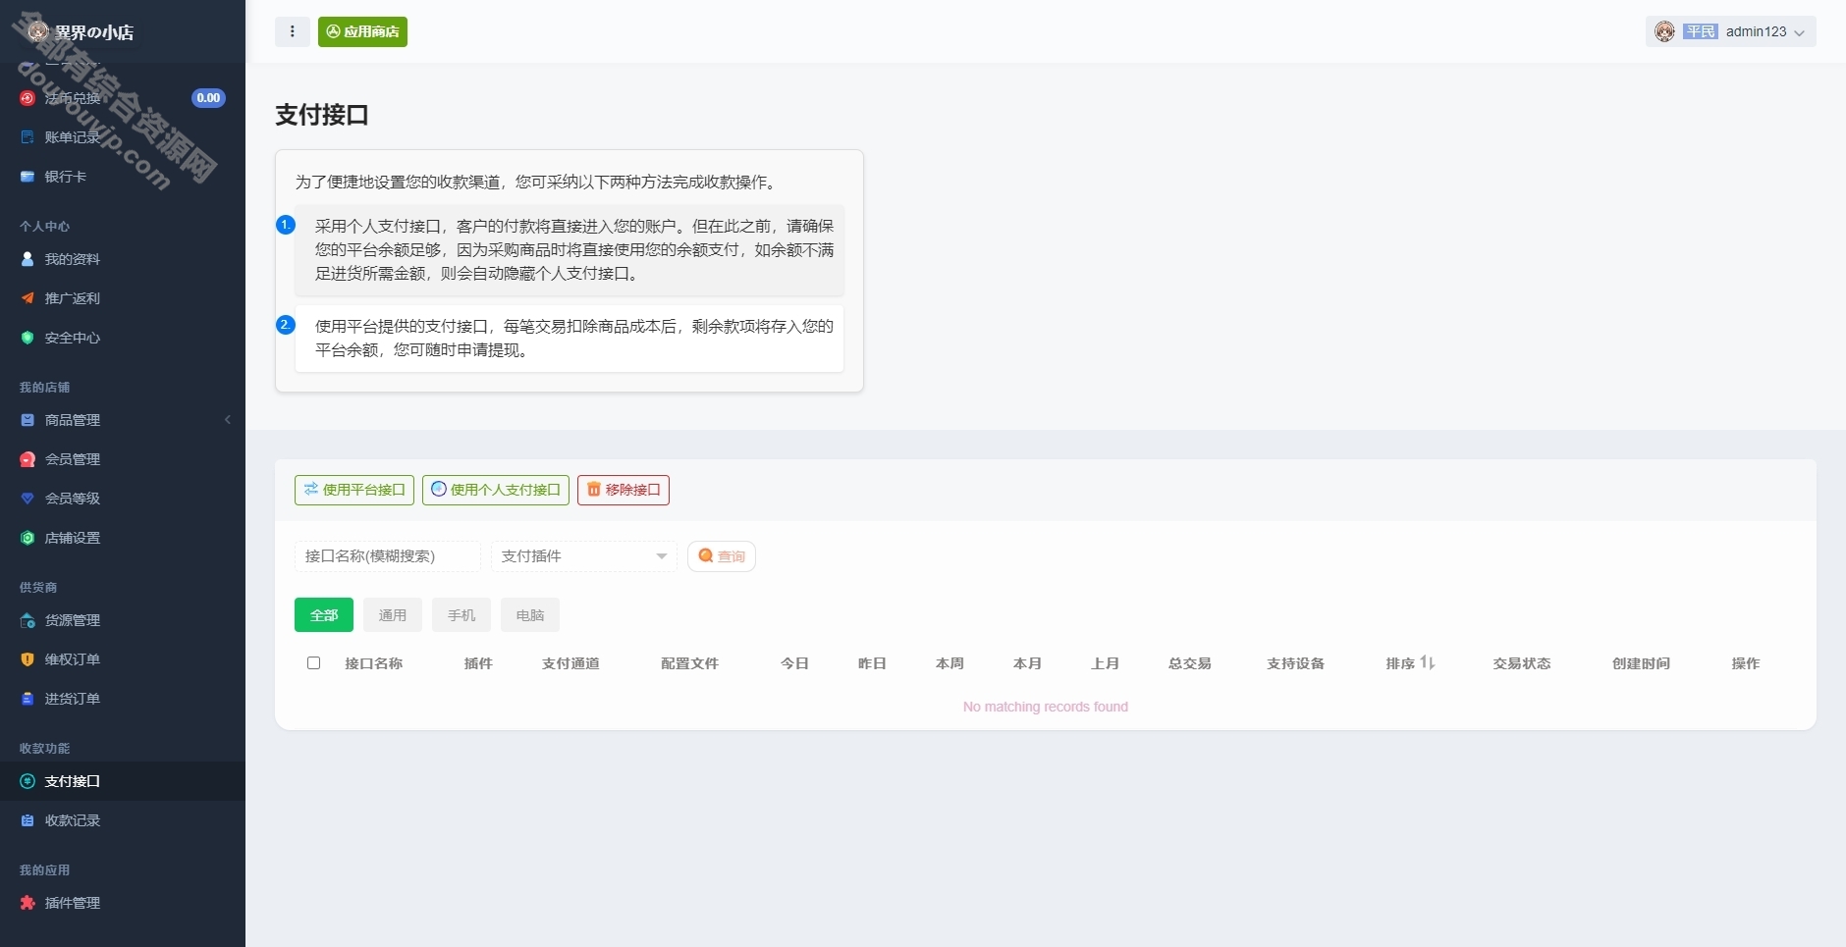Click the 会员管理 red icon

(27, 459)
